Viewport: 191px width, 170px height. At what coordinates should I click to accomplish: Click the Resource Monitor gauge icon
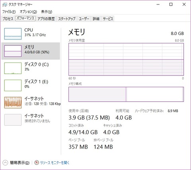point(37,162)
